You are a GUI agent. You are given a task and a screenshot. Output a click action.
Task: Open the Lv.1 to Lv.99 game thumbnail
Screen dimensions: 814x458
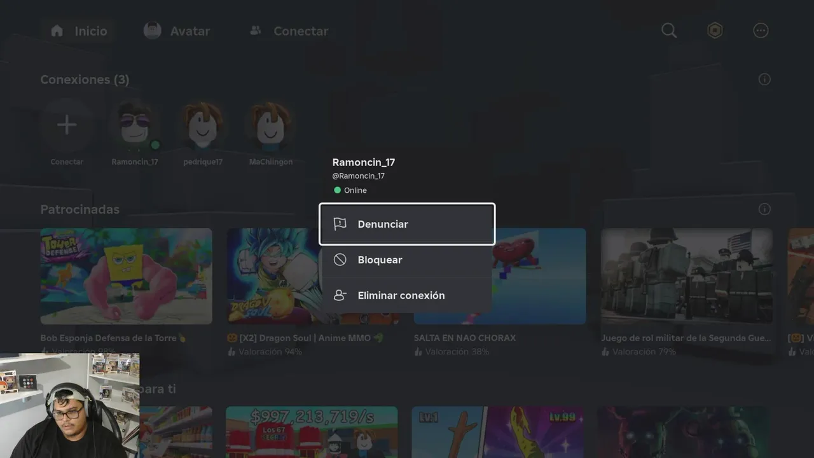(x=497, y=433)
